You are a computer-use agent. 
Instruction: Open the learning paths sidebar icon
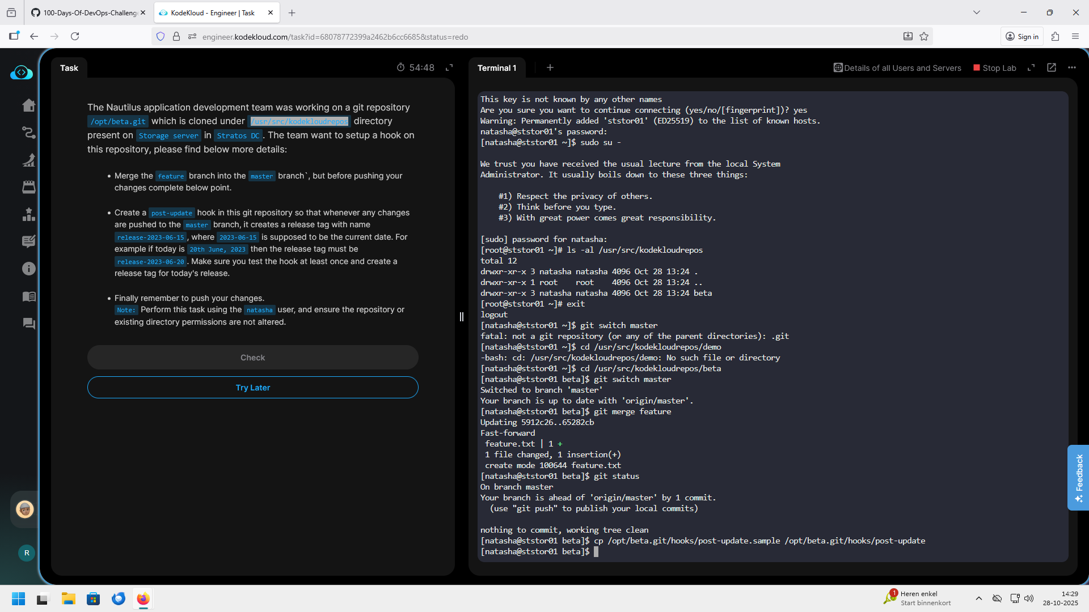(28, 133)
